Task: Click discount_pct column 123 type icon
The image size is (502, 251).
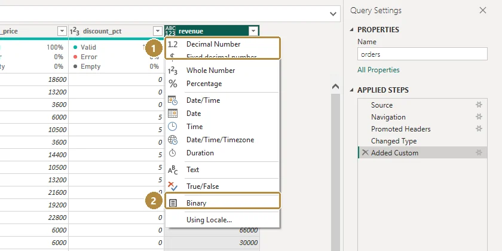Action: click(x=74, y=31)
